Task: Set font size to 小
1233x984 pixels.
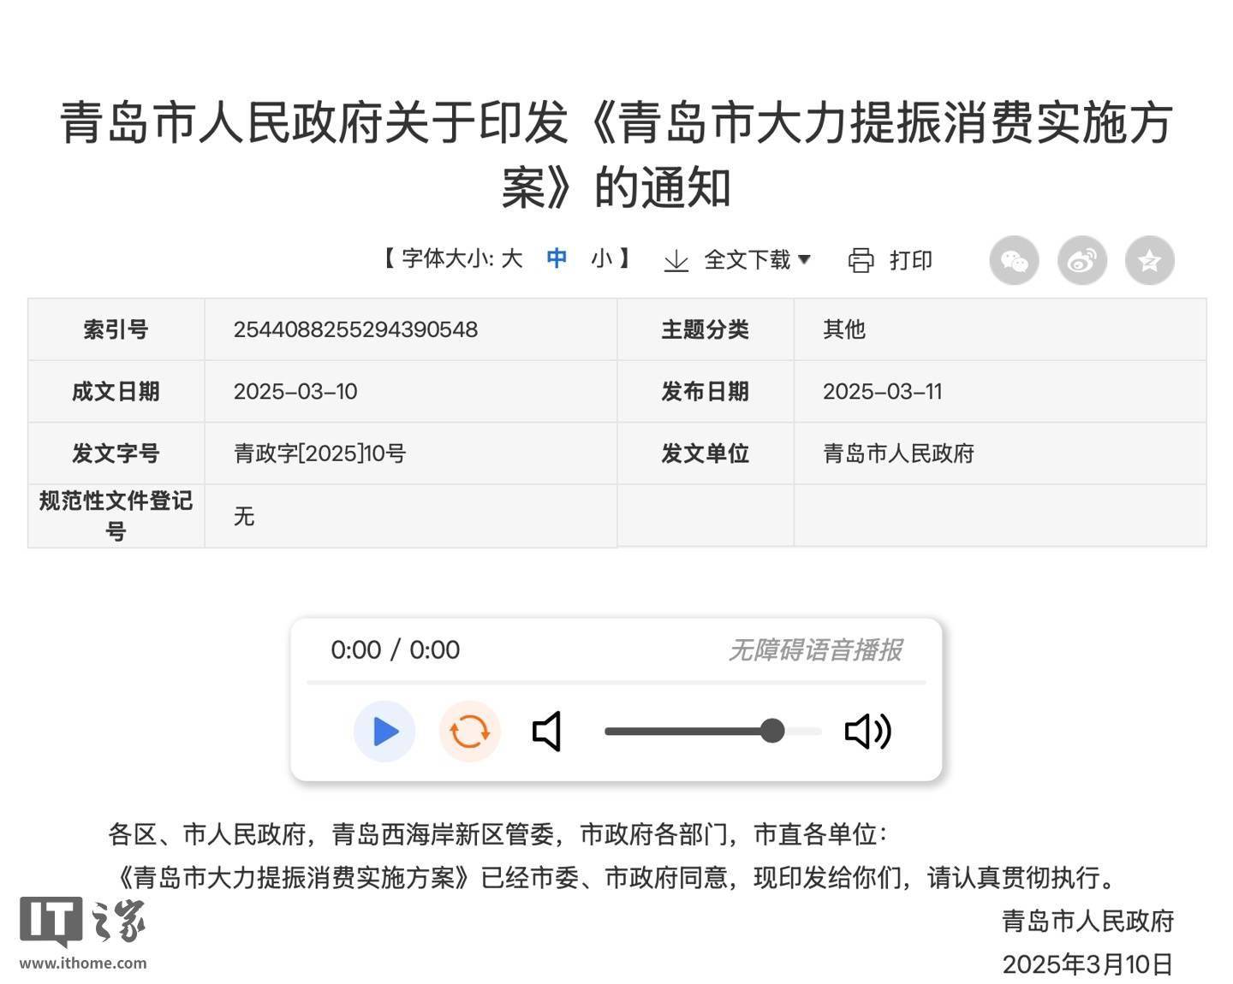Action: [601, 258]
